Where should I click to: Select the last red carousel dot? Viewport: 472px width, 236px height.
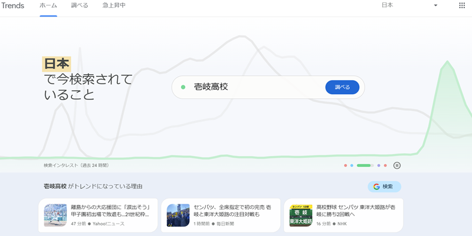point(385,165)
